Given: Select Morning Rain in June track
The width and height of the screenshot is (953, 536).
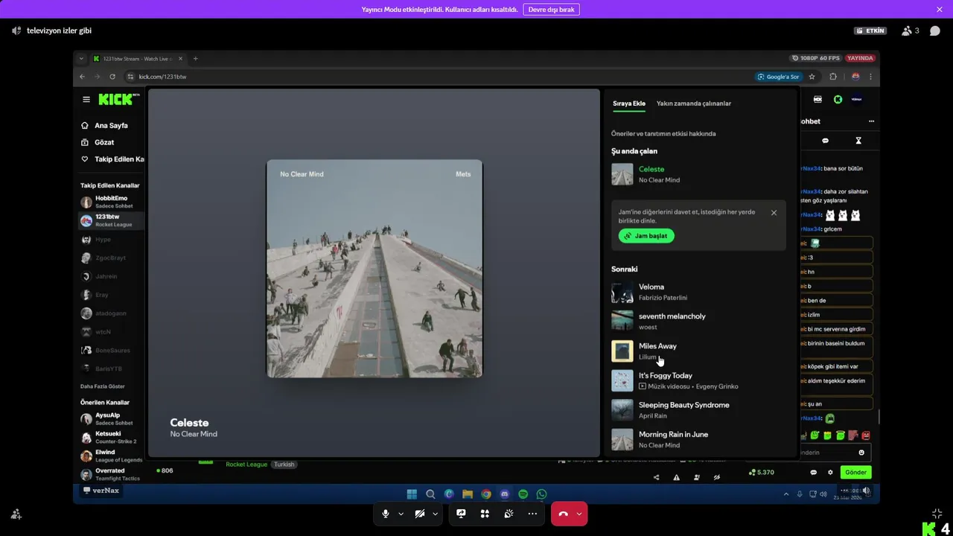Looking at the screenshot, I should point(698,439).
